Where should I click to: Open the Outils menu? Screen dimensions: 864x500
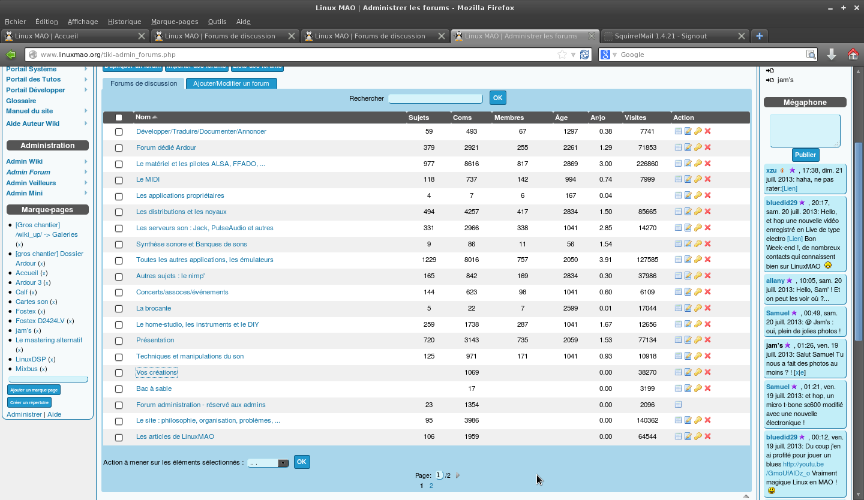click(x=217, y=22)
